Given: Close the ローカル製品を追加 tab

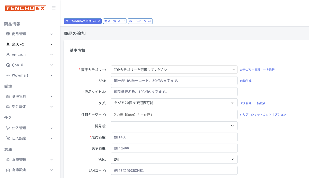Looking at the screenshot, I should 99,21.
